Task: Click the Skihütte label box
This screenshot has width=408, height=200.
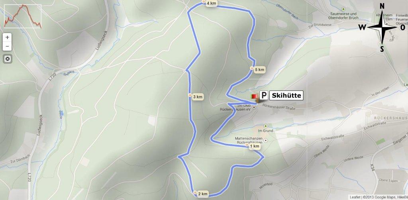Action: tap(286, 96)
